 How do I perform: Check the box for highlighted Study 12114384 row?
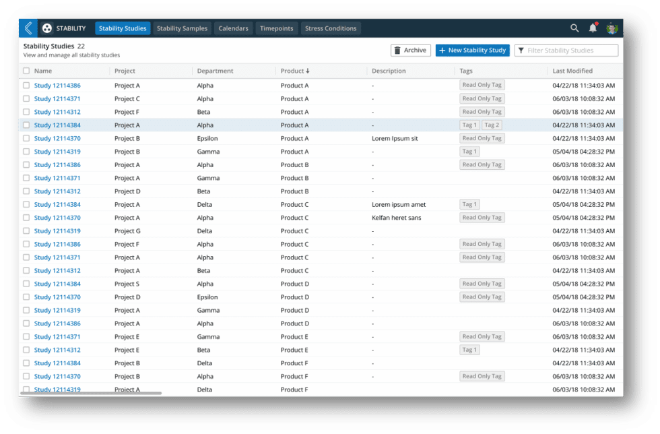26,125
